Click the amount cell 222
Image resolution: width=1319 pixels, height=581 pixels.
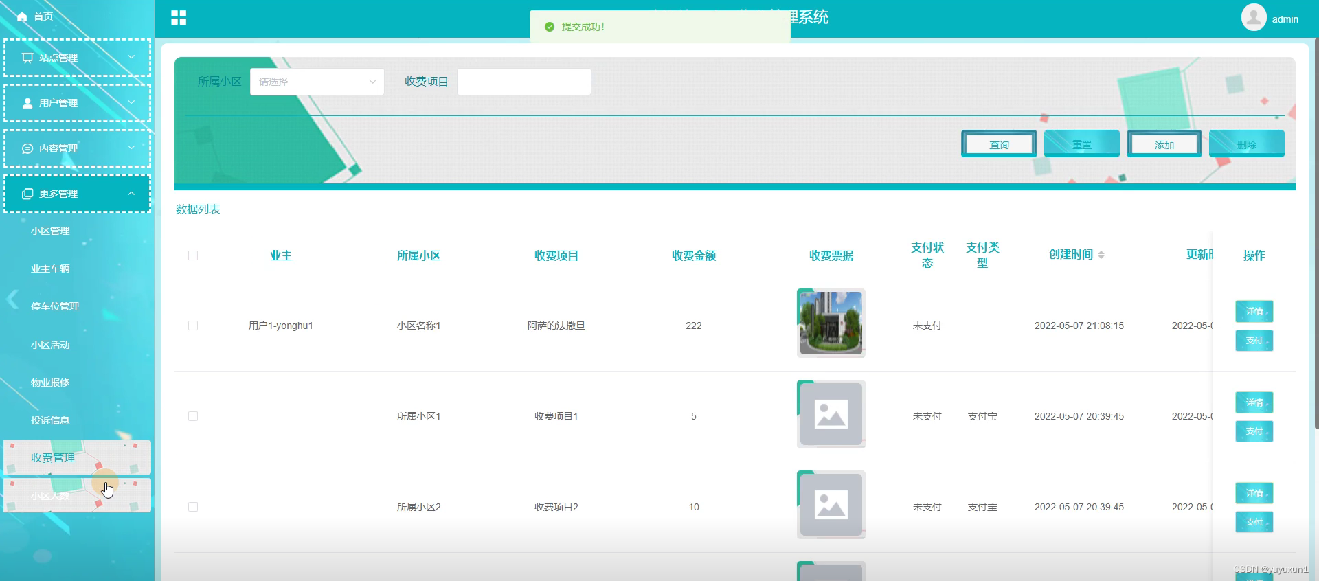click(694, 326)
